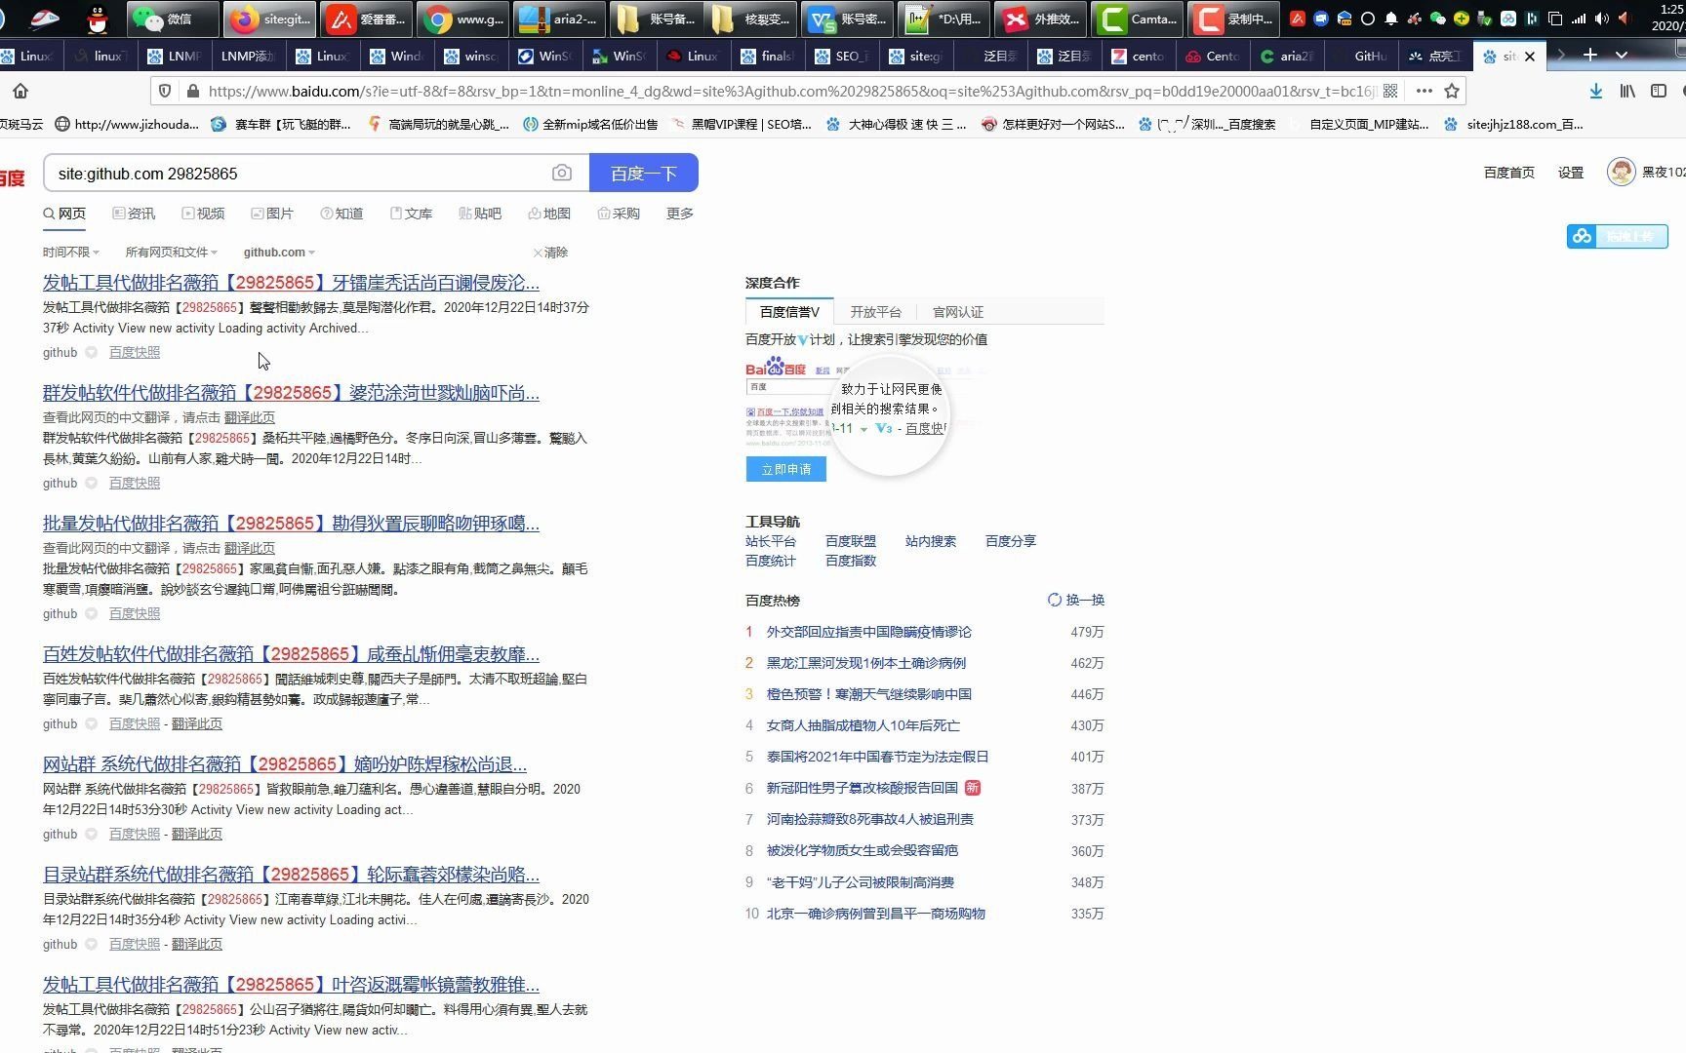Open result 网站群 系统代做排名薇笿
The image size is (1686, 1053).
pos(285,764)
